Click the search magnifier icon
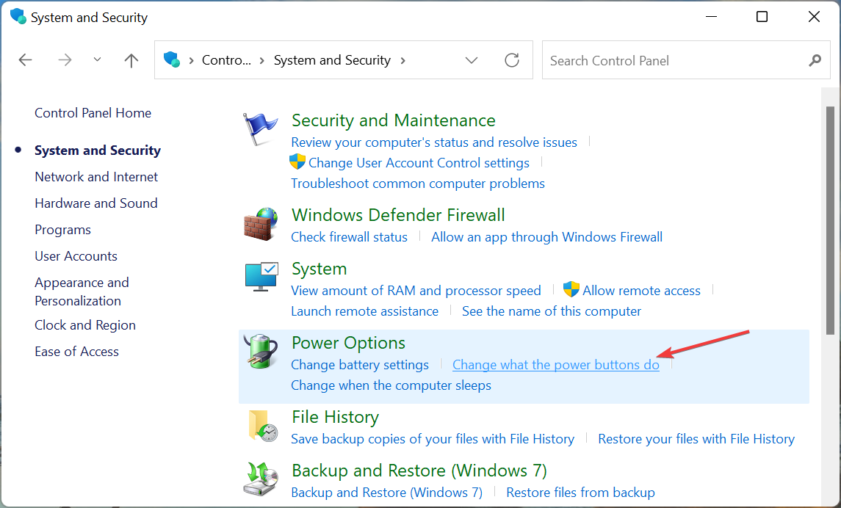The image size is (841, 508). tap(815, 60)
